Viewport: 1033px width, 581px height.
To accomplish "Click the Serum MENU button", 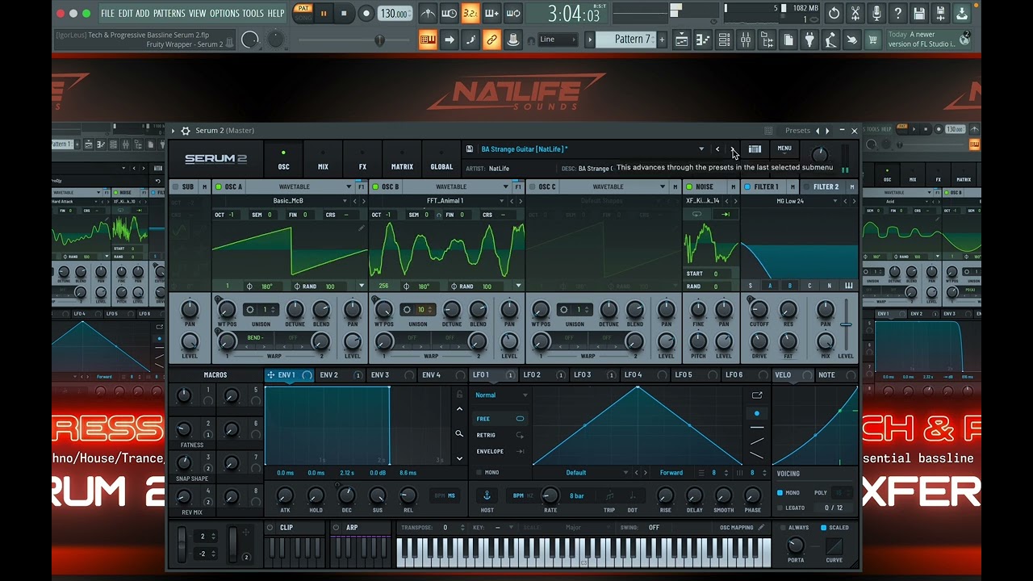I will pos(784,148).
